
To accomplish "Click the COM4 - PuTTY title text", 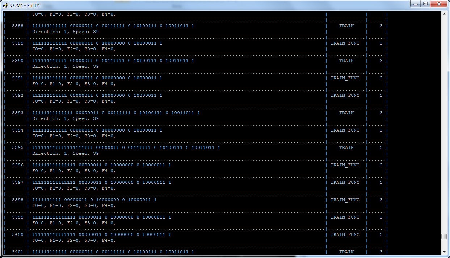I will (x=25, y=5).
